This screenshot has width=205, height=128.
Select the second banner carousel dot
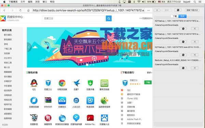point(90,65)
